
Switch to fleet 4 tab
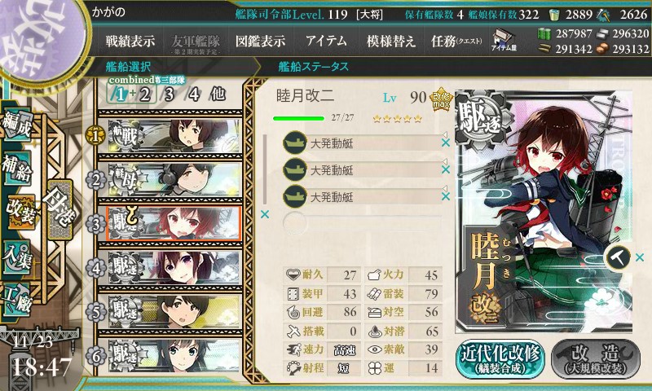pyautogui.click(x=194, y=94)
